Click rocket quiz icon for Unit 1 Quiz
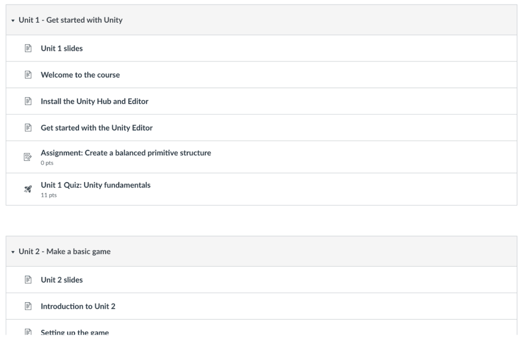 pos(28,189)
